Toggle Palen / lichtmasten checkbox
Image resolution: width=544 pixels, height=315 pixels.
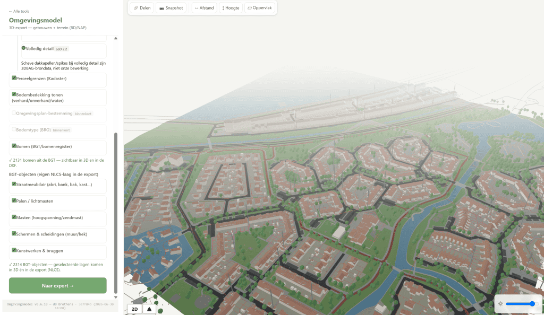[x=14, y=200]
